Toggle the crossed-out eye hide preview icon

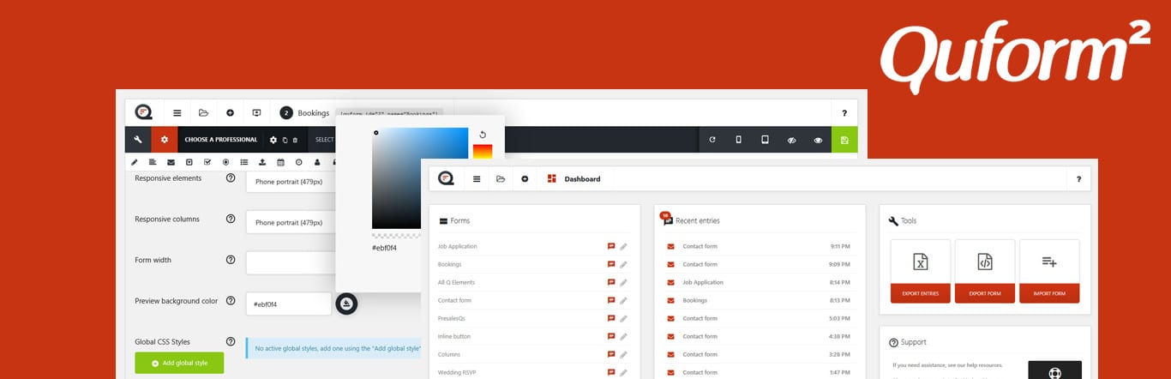(x=791, y=140)
